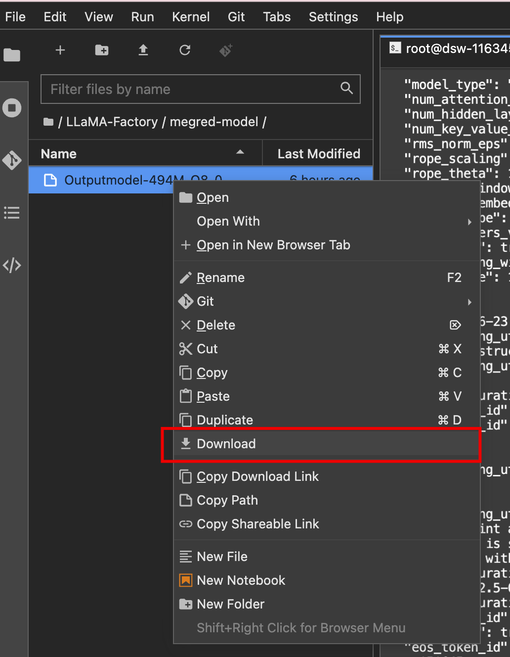
Task: Sort by Last Modified column header
Action: pyautogui.click(x=318, y=154)
